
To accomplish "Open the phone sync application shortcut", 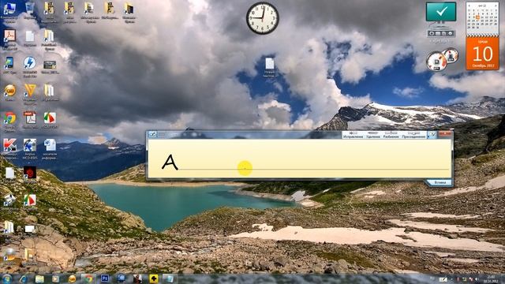I will [9, 65].
